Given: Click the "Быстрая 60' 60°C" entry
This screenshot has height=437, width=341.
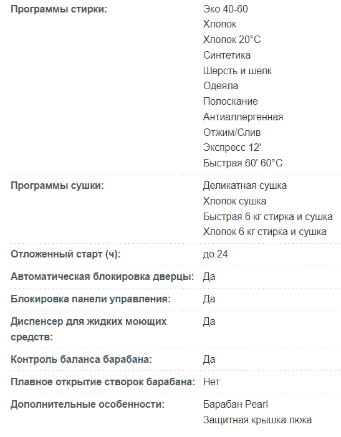Looking at the screenshot, I should pos(243,163).
